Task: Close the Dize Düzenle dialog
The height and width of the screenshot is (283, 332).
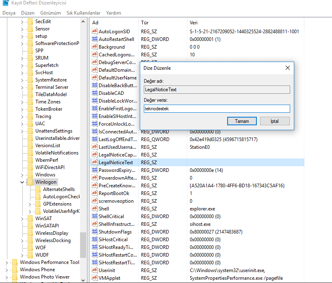Action: (x=287, y=68)
